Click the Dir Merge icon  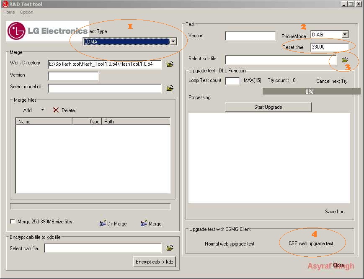pyautogui.click(x=103, y=223)
